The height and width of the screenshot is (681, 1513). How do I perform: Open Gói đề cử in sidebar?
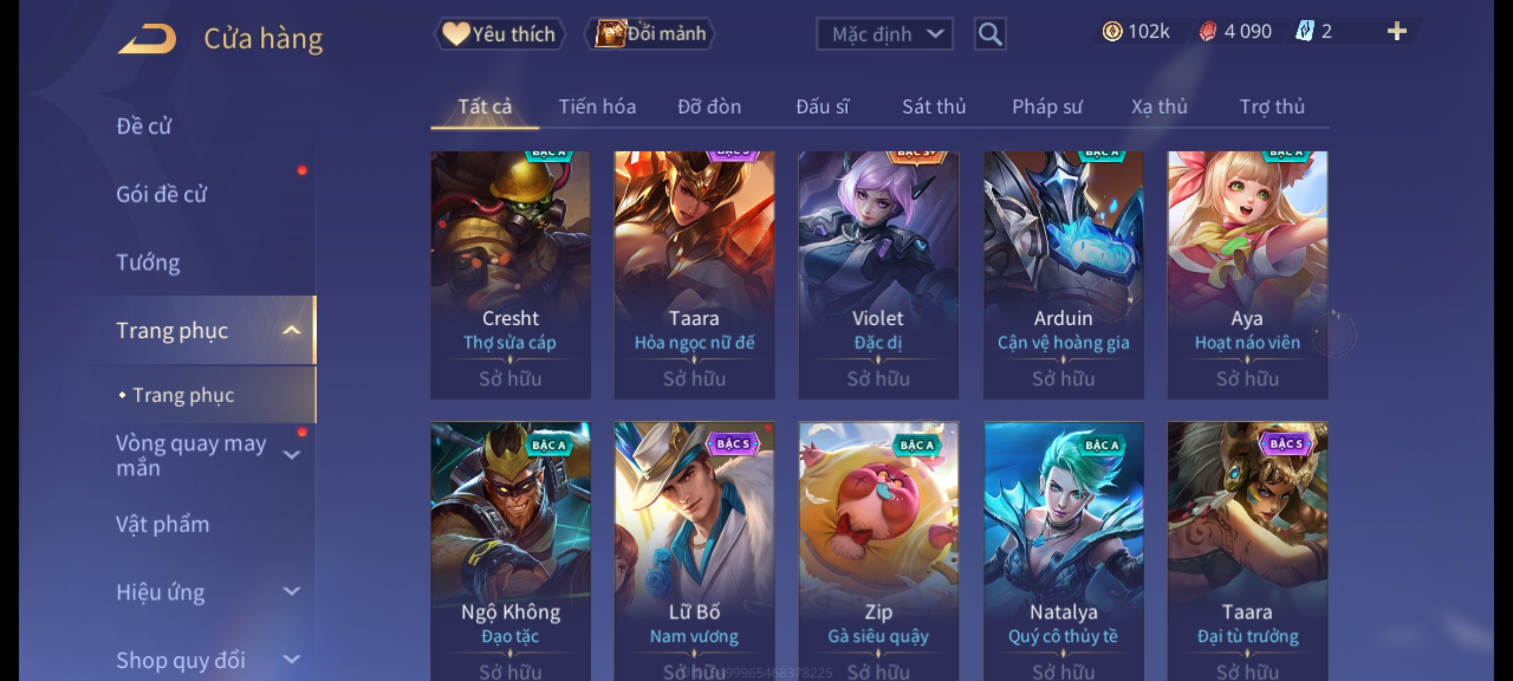click(161, 194)
